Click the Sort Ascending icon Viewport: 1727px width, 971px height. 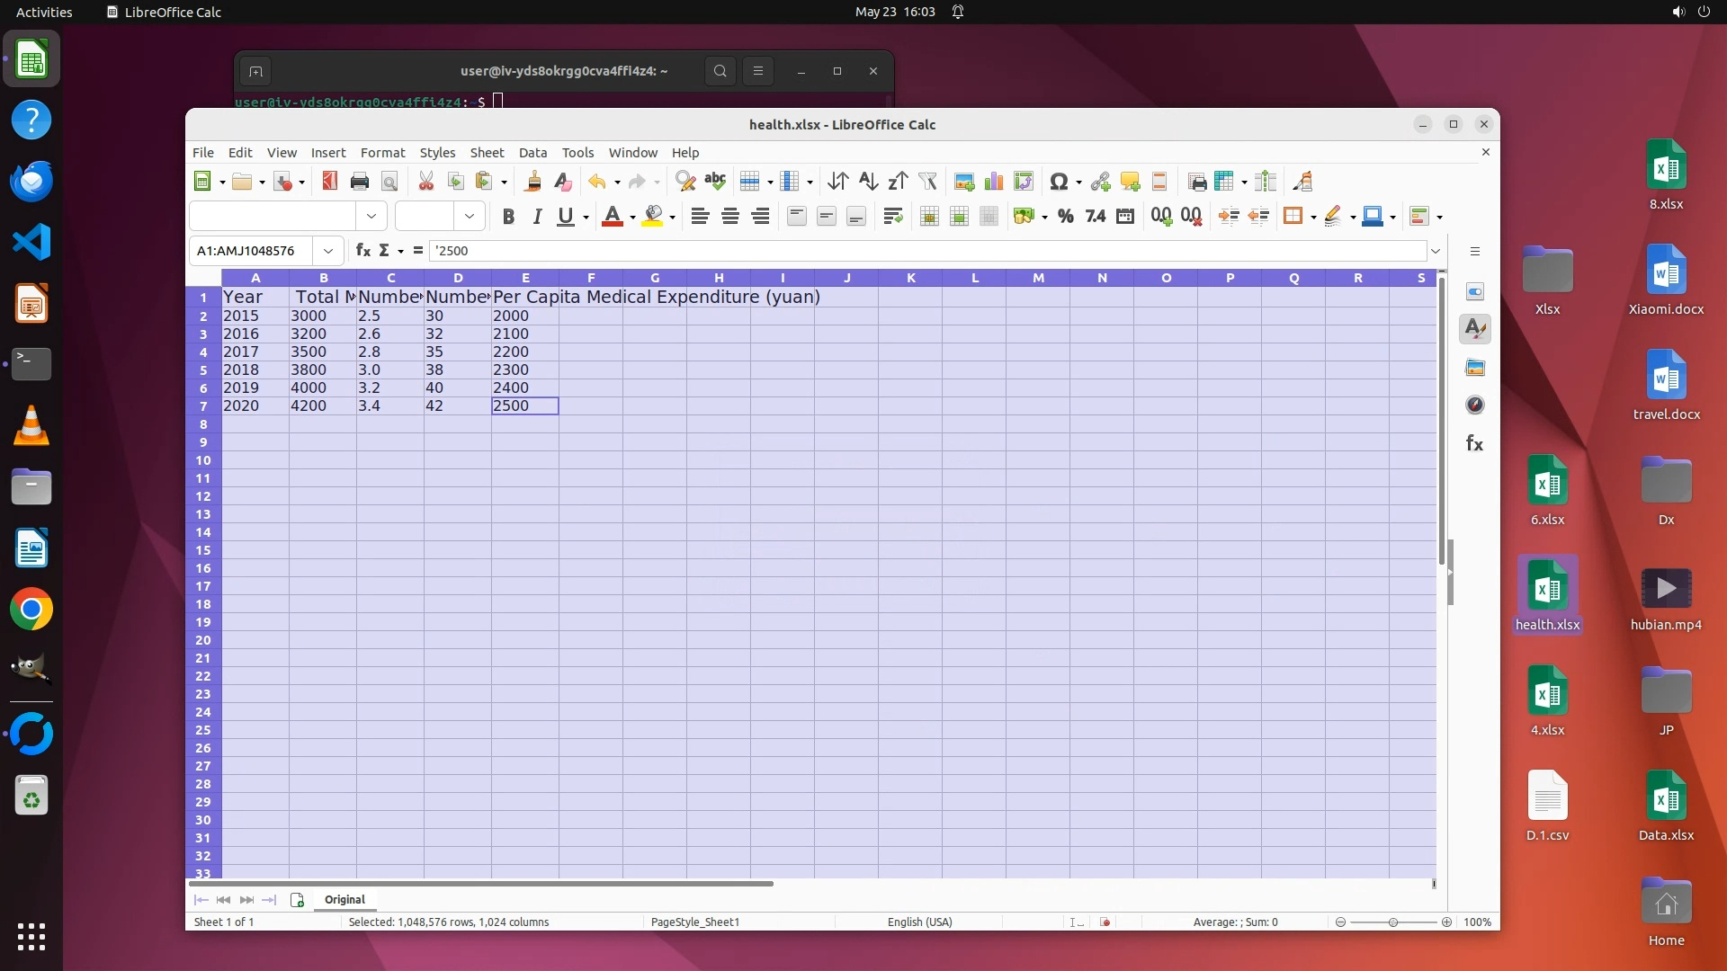coord(867,182)
